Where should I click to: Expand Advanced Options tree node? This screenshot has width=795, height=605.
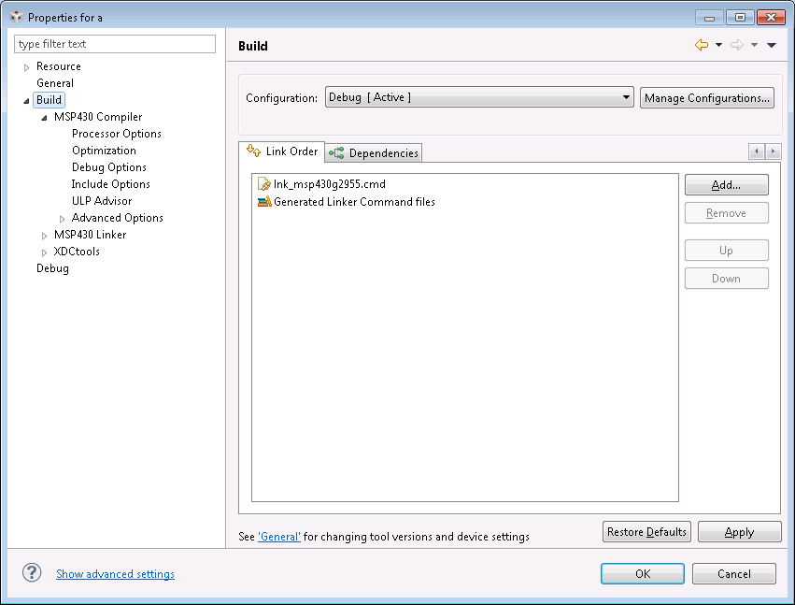62,219
